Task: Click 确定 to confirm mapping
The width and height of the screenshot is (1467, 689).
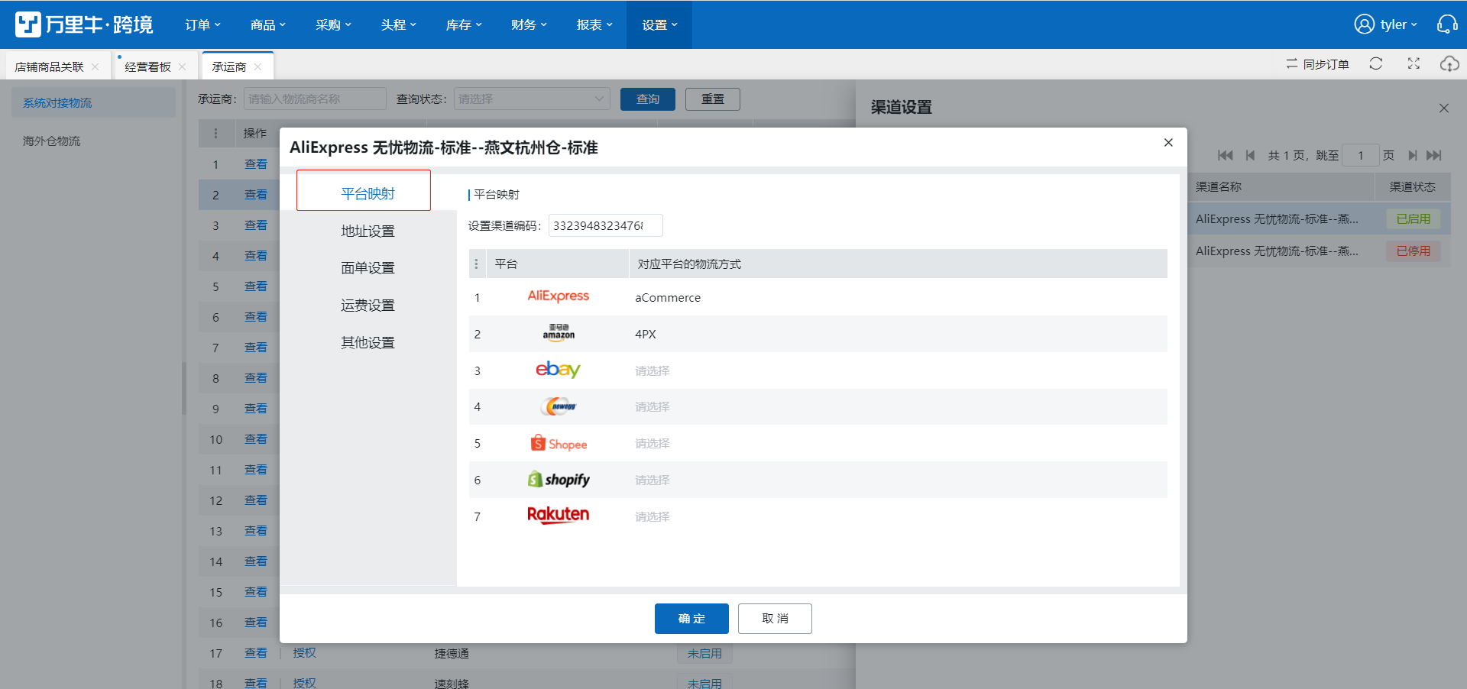Action: [691, 619]
